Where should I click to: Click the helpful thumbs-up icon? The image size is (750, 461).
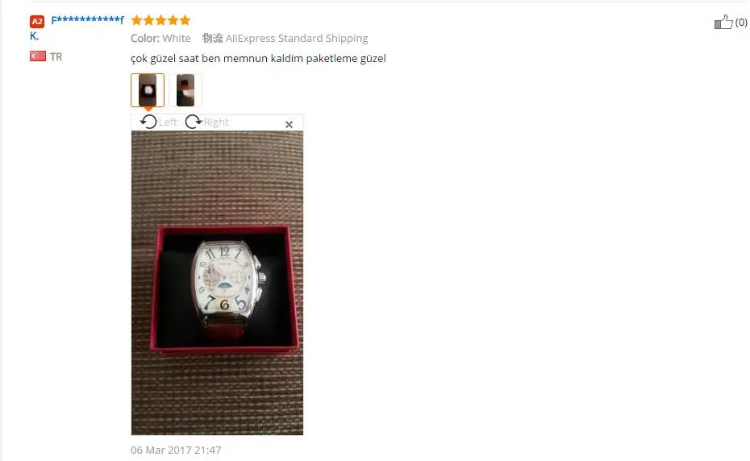pos(723,22)
